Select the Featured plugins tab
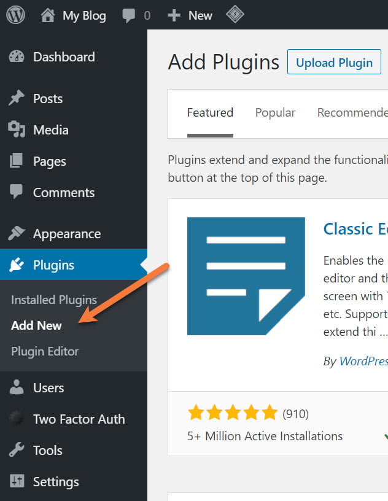 coord(210,112)
